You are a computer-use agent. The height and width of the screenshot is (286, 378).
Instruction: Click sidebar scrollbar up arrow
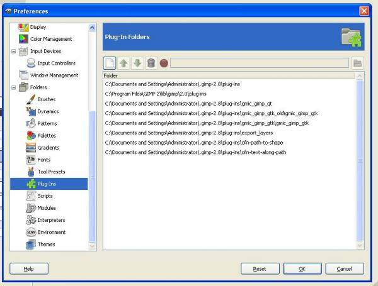92,28
